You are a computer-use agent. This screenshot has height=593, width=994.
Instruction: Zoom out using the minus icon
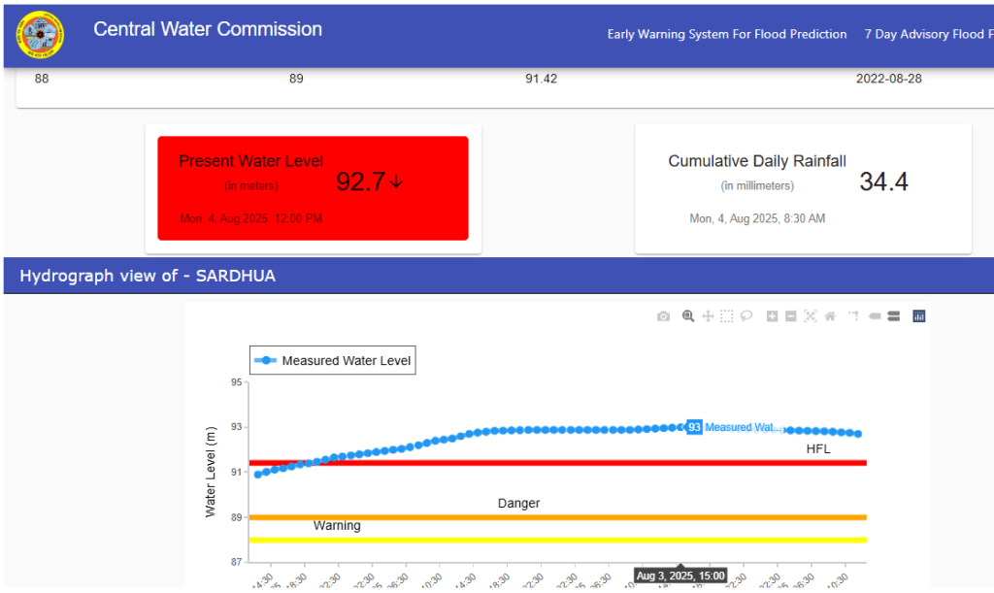pyautogui.click(x=791, y=316)
